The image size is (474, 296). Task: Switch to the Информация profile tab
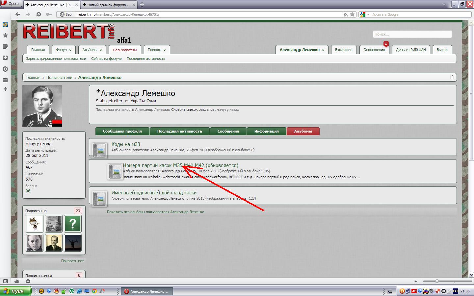[266, 131]
